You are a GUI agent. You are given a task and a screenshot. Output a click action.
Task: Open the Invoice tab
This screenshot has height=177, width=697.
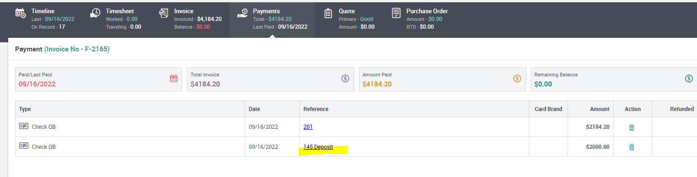(x=190, y=19)
